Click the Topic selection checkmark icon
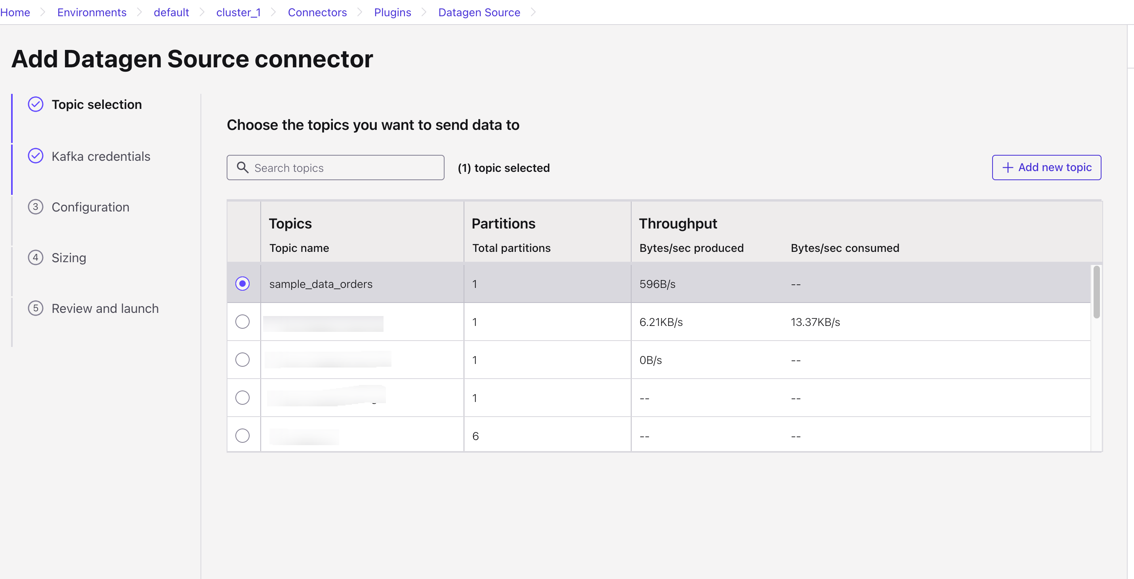 pyautogui.click(x=35, y=104)
